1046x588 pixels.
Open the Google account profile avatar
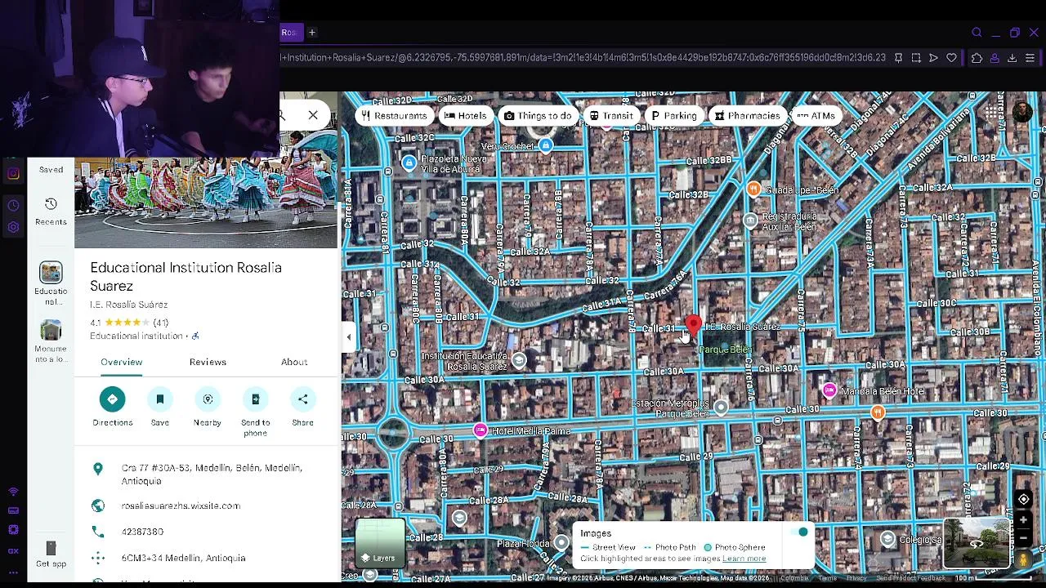[1022, 113]
